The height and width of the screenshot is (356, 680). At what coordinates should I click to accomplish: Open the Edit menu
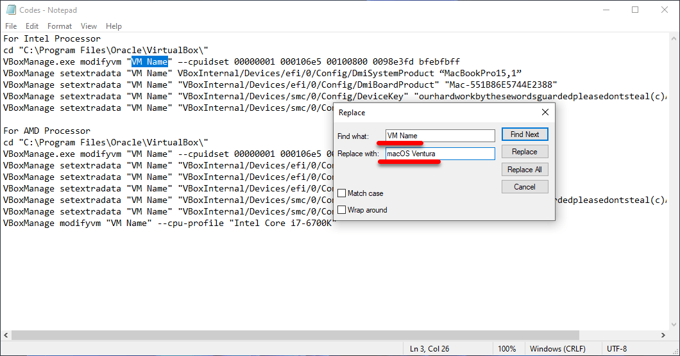[31, 26]
